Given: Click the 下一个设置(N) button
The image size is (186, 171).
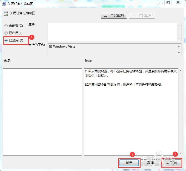Looking at the screenshot, I should (x=142, y=15).
